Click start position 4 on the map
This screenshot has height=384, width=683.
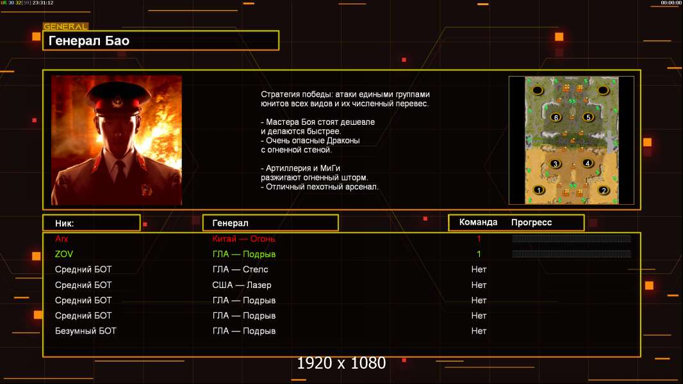coord(587,163)
